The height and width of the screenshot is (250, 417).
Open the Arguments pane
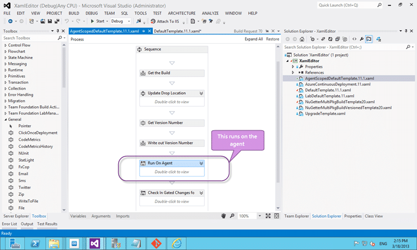click(x=101, y=216)
